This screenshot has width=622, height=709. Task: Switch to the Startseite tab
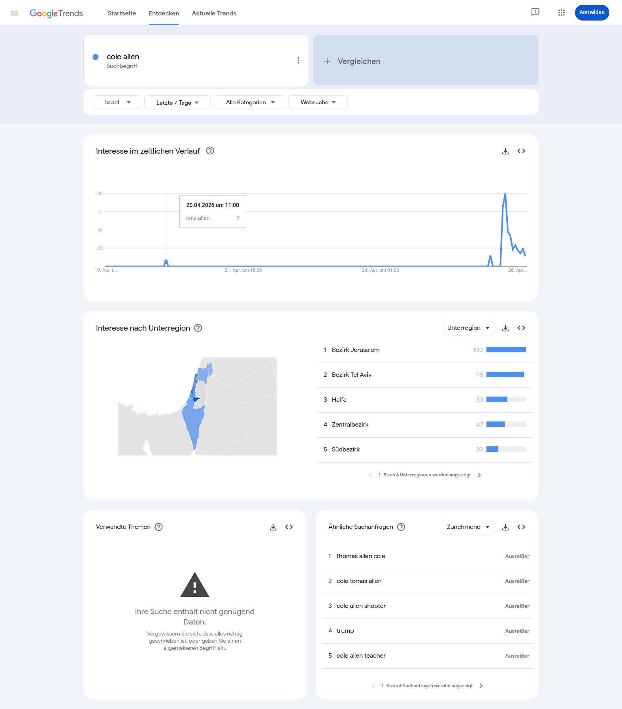[x=122, y=13]
